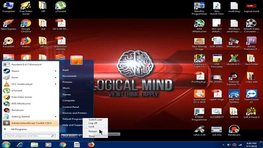This screenshot has height=148, width=263.
Task: Open Arpit user folder link
Action: tap(65, 70)
